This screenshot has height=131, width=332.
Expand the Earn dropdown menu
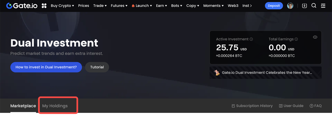point(162,6)
